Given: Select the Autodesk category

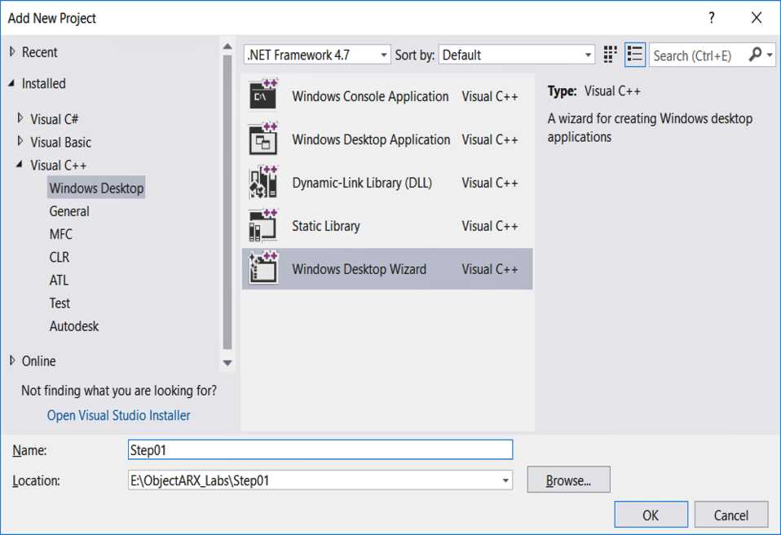Looking at the screenshot, I should (73, 325).
